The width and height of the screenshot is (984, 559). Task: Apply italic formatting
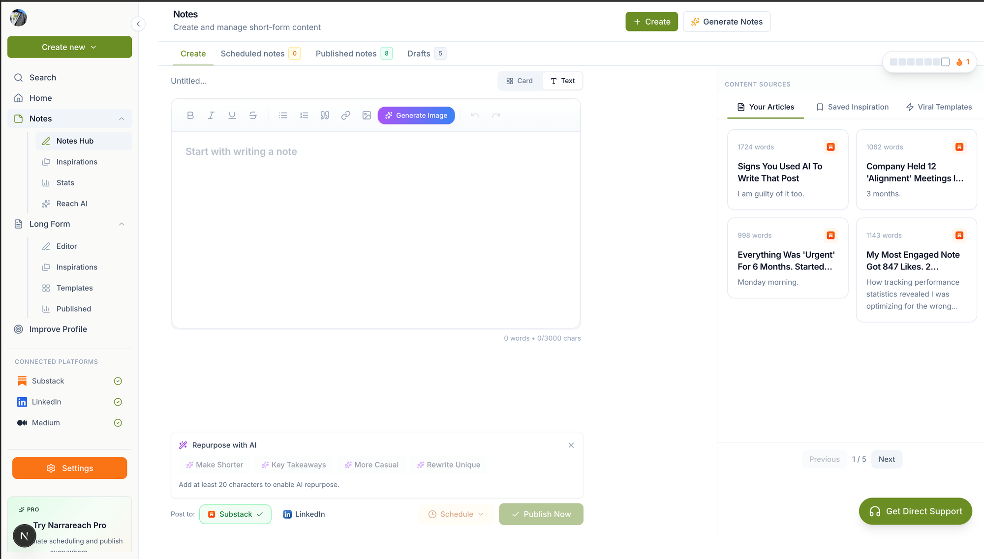point(211,115)
